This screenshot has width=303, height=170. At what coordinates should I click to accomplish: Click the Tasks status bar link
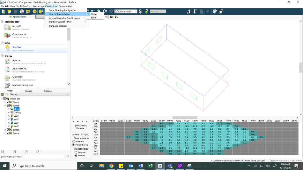(x=272, y=161)
